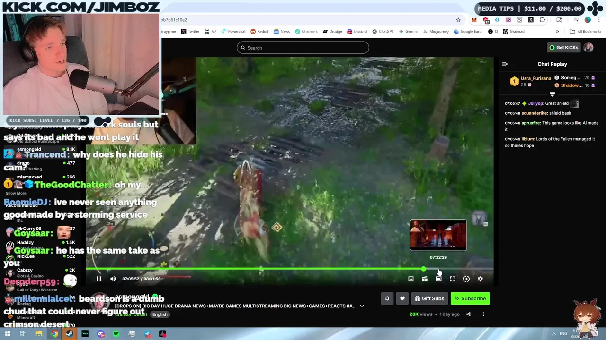Click the green Subscribe button
Screen dimensions: 606x340
point(470,298)
